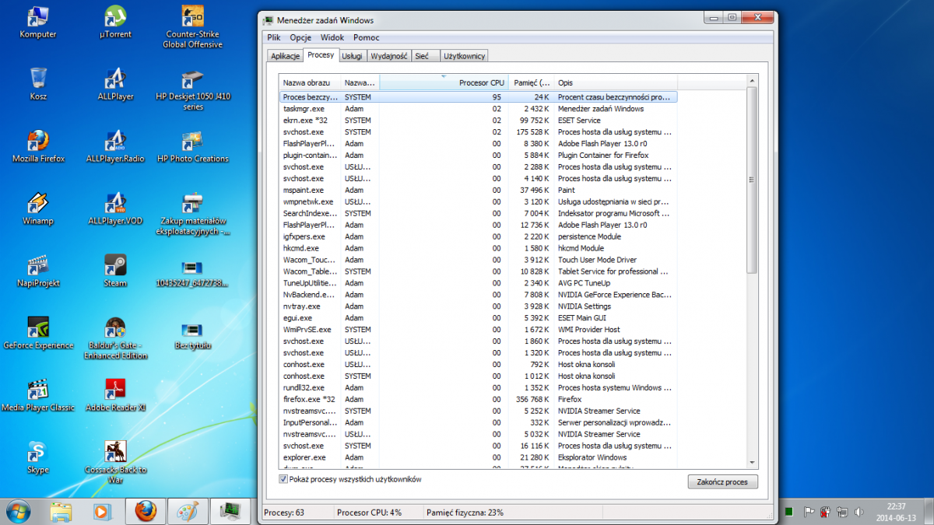The width and height of the screenshot is (934, 525).
Task: Click the HP Deskjet 1050 J410 series icon
Action: pyautogui.click(x=193, y=89)
